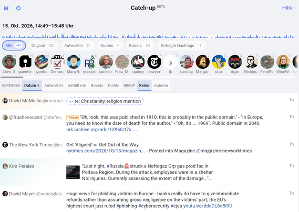This screenshot has height=212, width=299.
Task: Click the reset catch-up circular arrow icon
Action: pyautogui.click(x=18, y=8)
